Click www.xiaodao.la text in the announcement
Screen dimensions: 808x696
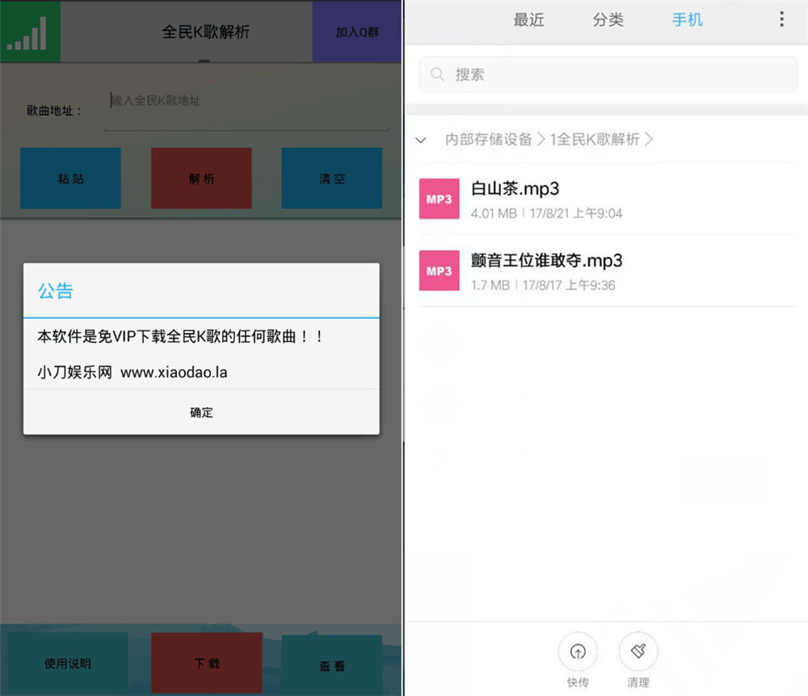pos(174,372)
